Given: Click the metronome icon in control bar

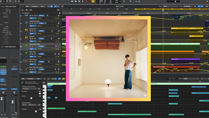Looking at the screenshot, I should [x=139, y=1].
